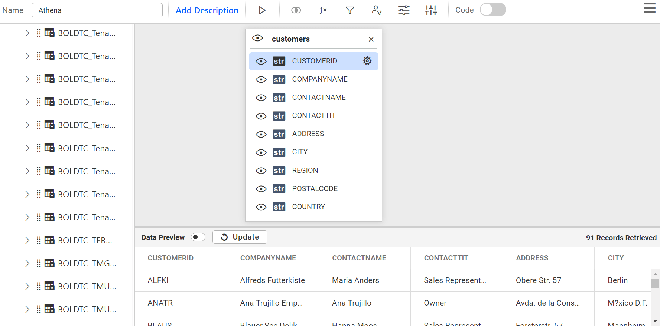Click the str type badge for CITY
This screenshot has height=326, width=660.
[279, 152]
